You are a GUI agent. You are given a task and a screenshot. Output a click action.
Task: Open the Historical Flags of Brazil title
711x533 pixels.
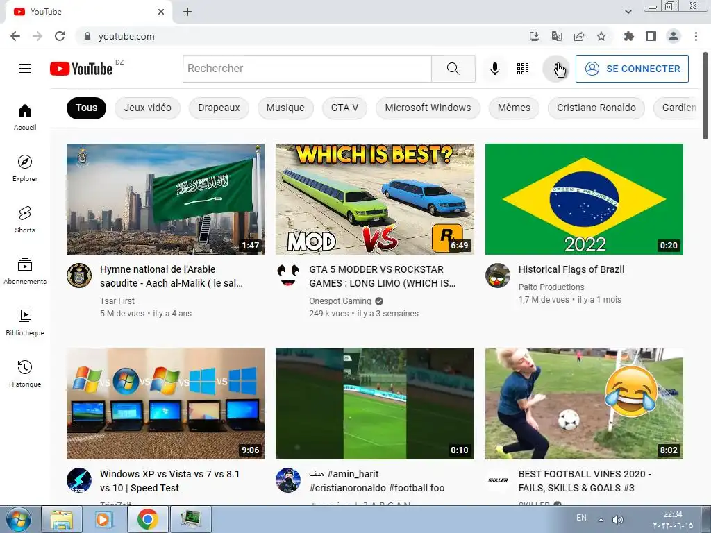point(571,269)
